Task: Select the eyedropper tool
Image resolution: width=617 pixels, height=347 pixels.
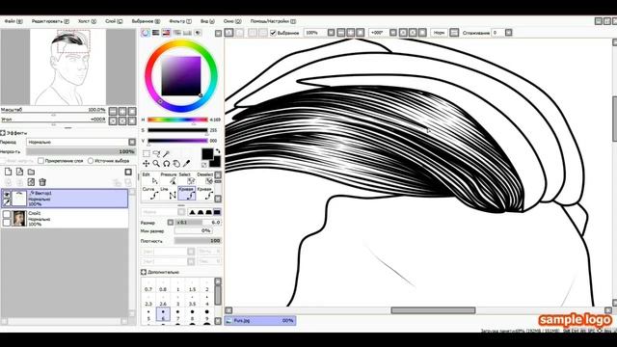Action: pos(187,163)
